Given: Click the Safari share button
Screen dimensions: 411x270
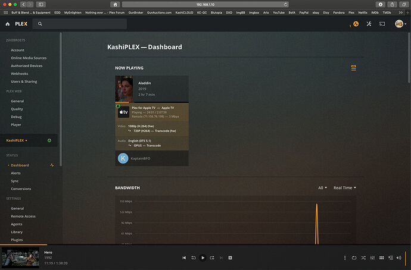Looking at the screenshot, I should click(x=392, y=4).
